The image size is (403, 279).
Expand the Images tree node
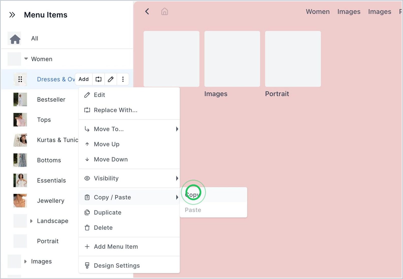pyautogui.click(x=25, y=261)
